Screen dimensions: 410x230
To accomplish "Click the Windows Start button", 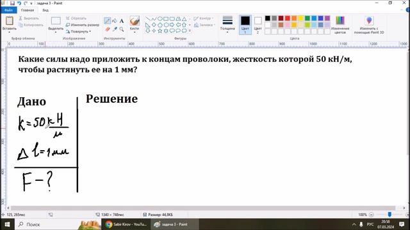I will [7, 224].
